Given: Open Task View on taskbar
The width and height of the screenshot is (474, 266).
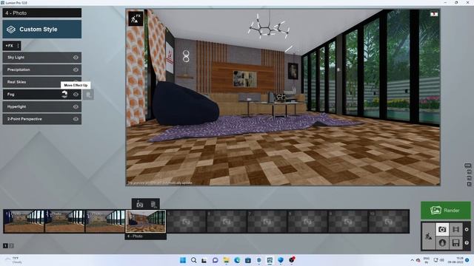Looking at the screenshot, I should (204, 260).
